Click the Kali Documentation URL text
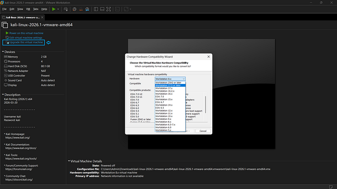 [21, 148]
